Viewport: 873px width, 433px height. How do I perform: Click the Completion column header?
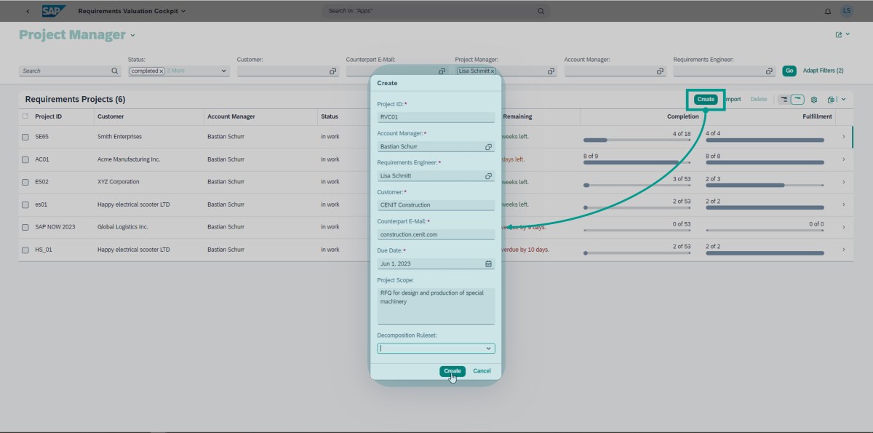pos(683,116)
